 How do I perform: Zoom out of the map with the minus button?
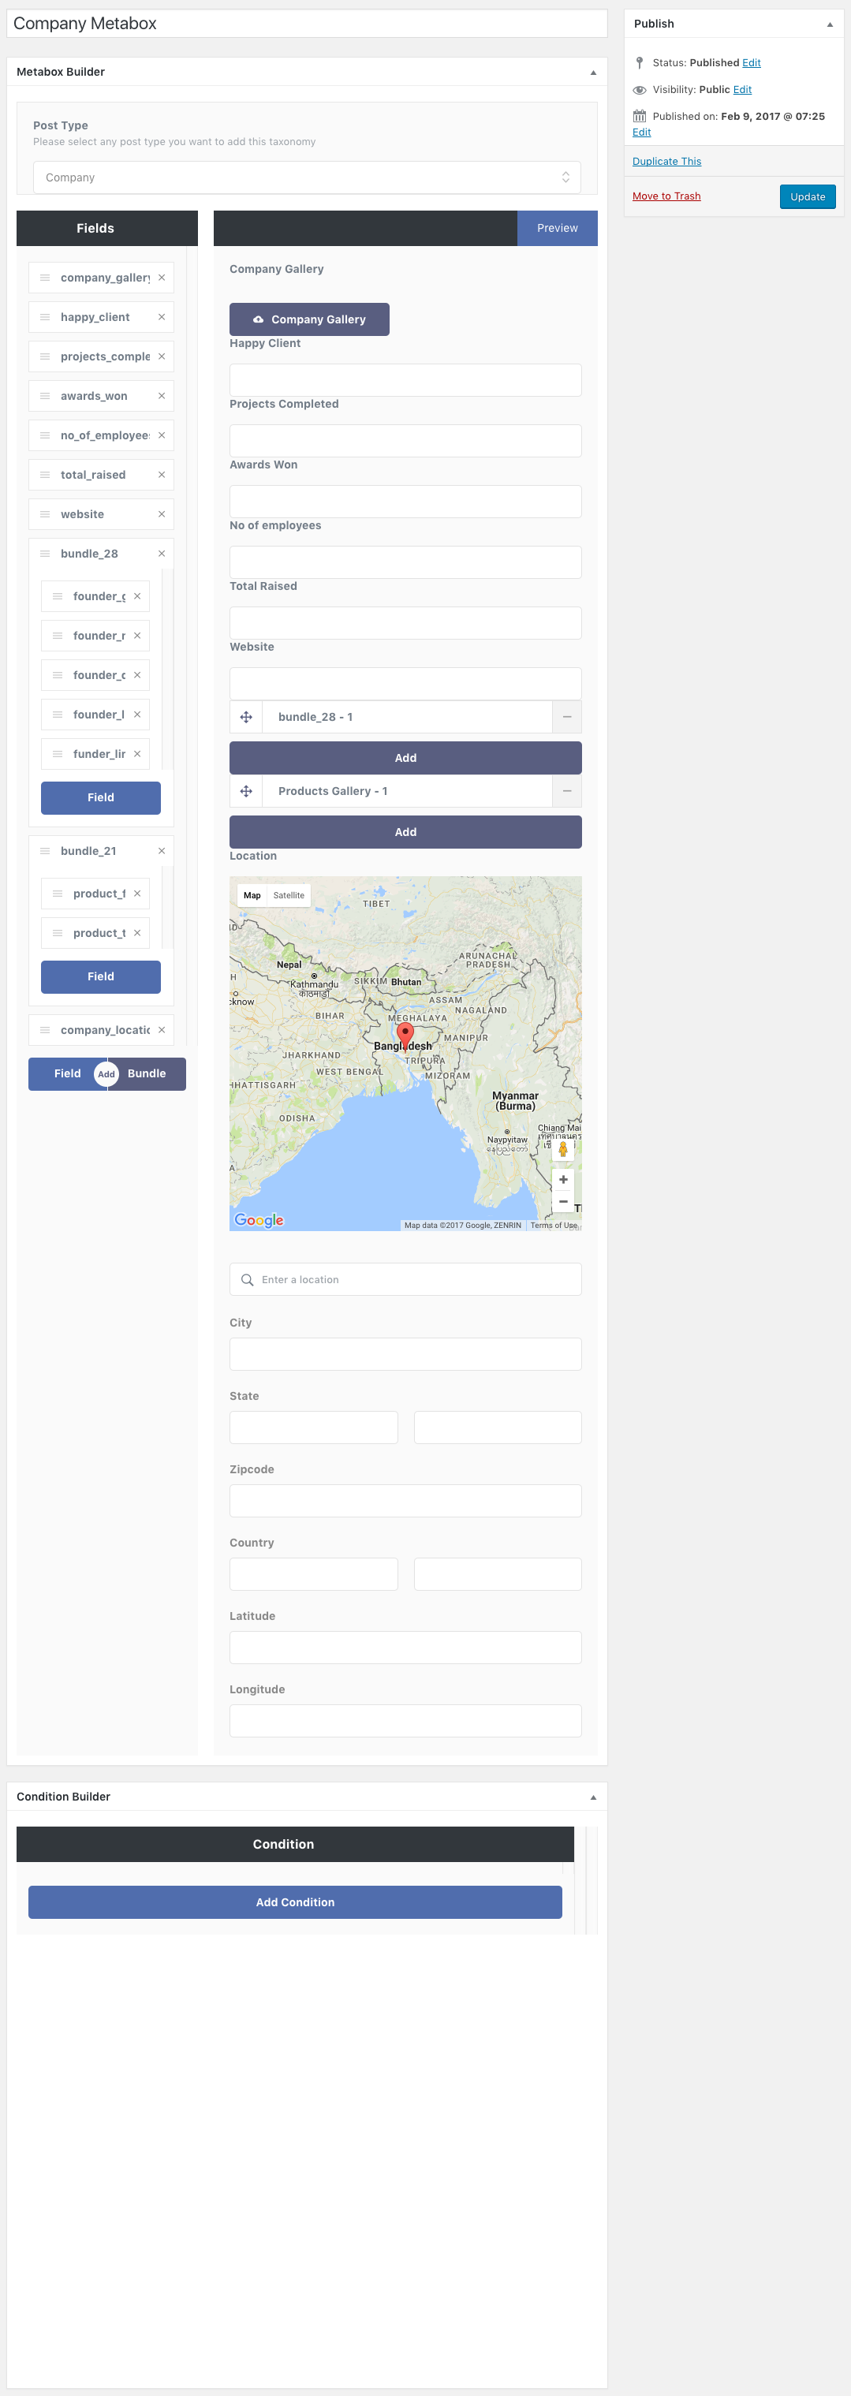coord(562,1202)
